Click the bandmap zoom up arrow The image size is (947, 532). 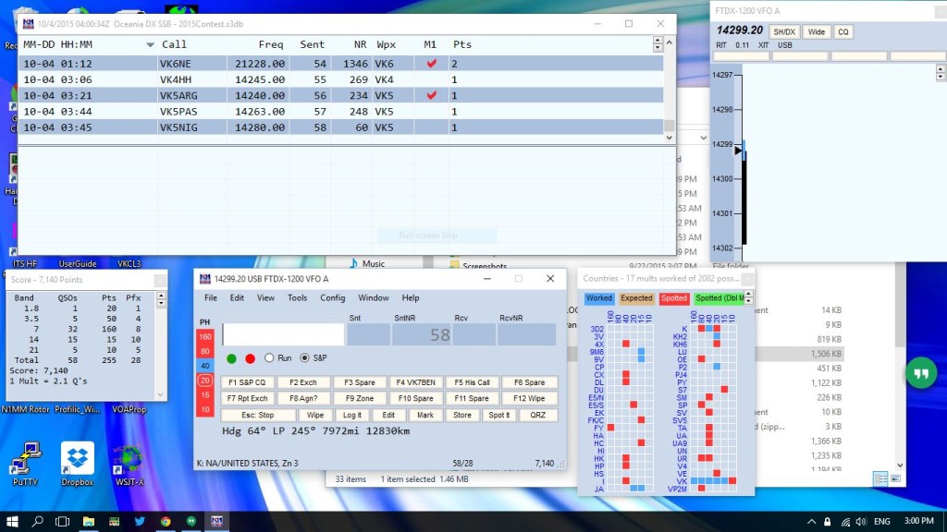[941, 69]
